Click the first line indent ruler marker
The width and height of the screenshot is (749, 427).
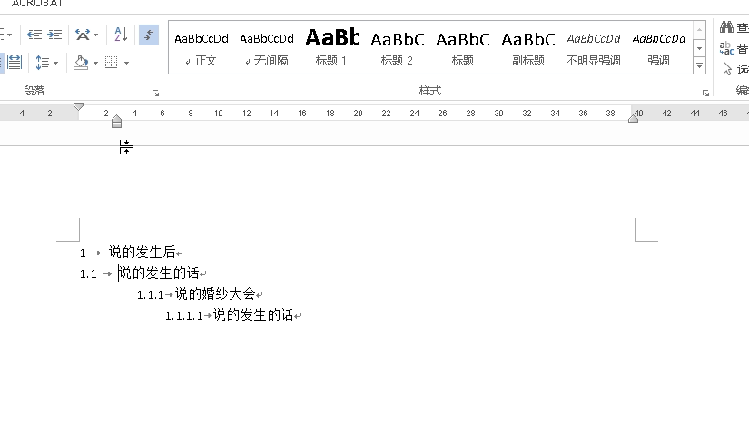(78, 106)
